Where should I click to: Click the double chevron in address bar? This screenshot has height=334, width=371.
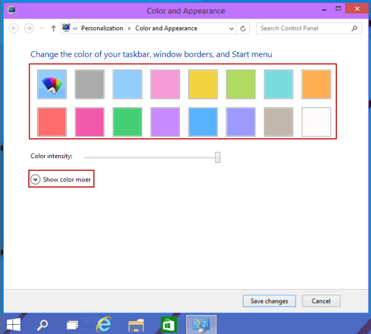point(75,28)
